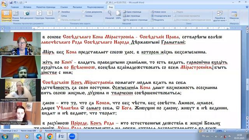Image resolution: width=249 pixels, height=140 pixels.
Task: Enable Схема документа checkbox
Action: 83,12
